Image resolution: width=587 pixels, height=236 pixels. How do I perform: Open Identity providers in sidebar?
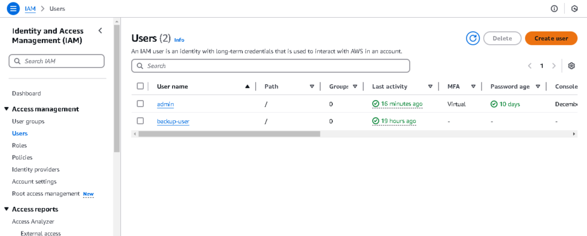pyautogui.click(x=36, y=170)
